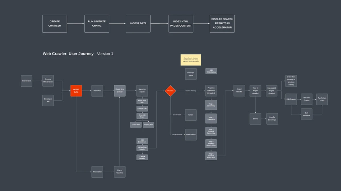Click the Name the crawler node
Image resolution: width=341 pixels, height=191 pixels.
pos(142,91)
